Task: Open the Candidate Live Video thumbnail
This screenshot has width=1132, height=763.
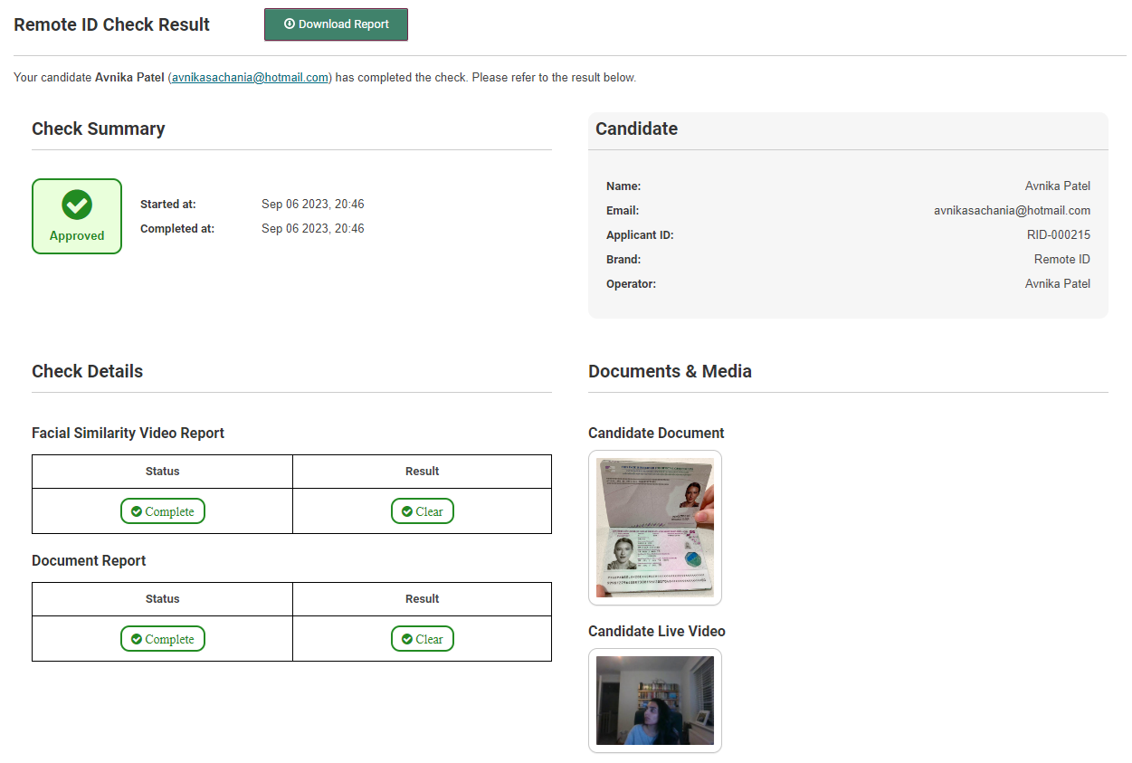Action: [x=655, y=701]
